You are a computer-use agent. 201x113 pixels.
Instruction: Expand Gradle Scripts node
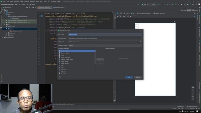[3, 37]
